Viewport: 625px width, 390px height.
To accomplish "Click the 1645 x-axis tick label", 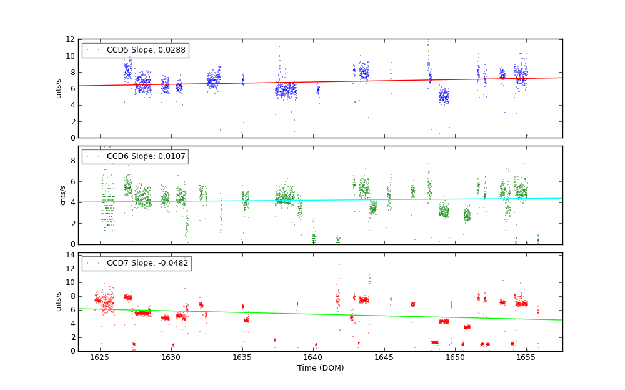I will click(384, 357).
